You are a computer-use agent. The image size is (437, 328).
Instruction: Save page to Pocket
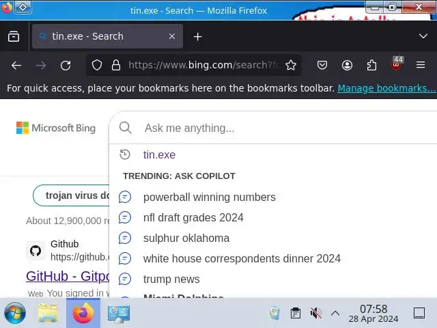pos(322,66)
